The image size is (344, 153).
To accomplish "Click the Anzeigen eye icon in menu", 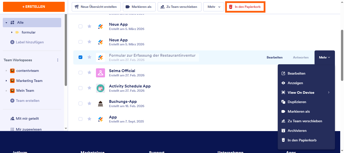I will tap(283, 83).
